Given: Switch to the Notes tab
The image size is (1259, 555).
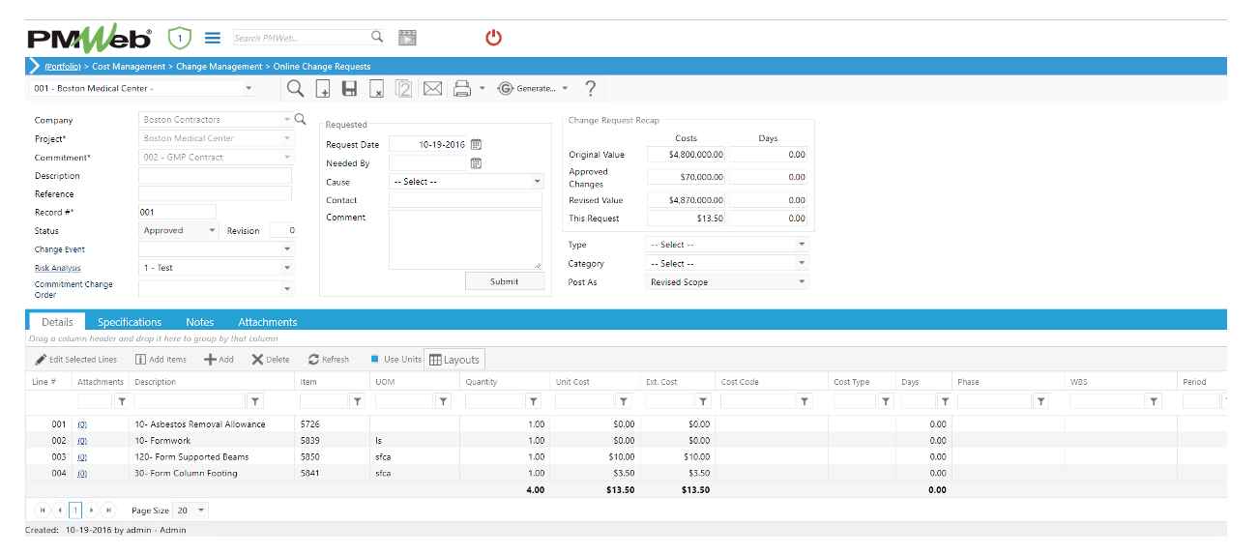Looking at the screenshot, I should [x=200, y=322].
